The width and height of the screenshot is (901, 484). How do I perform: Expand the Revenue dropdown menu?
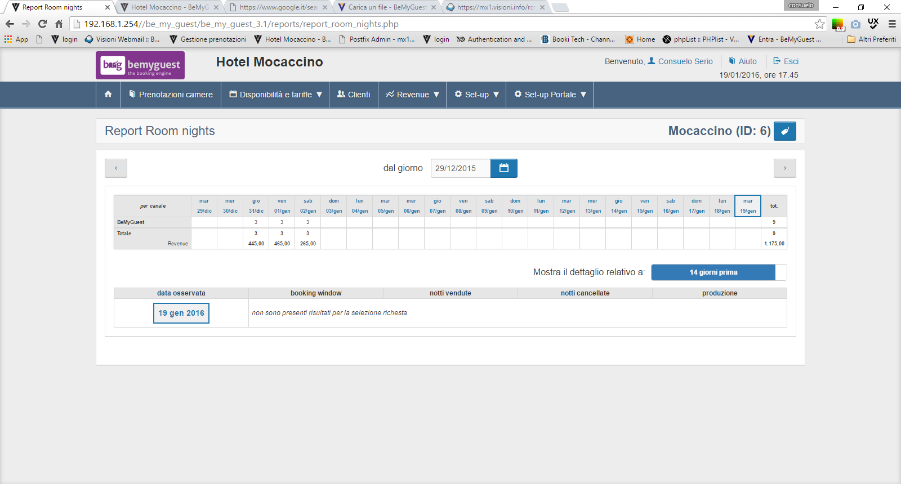(x=412, y=95)
